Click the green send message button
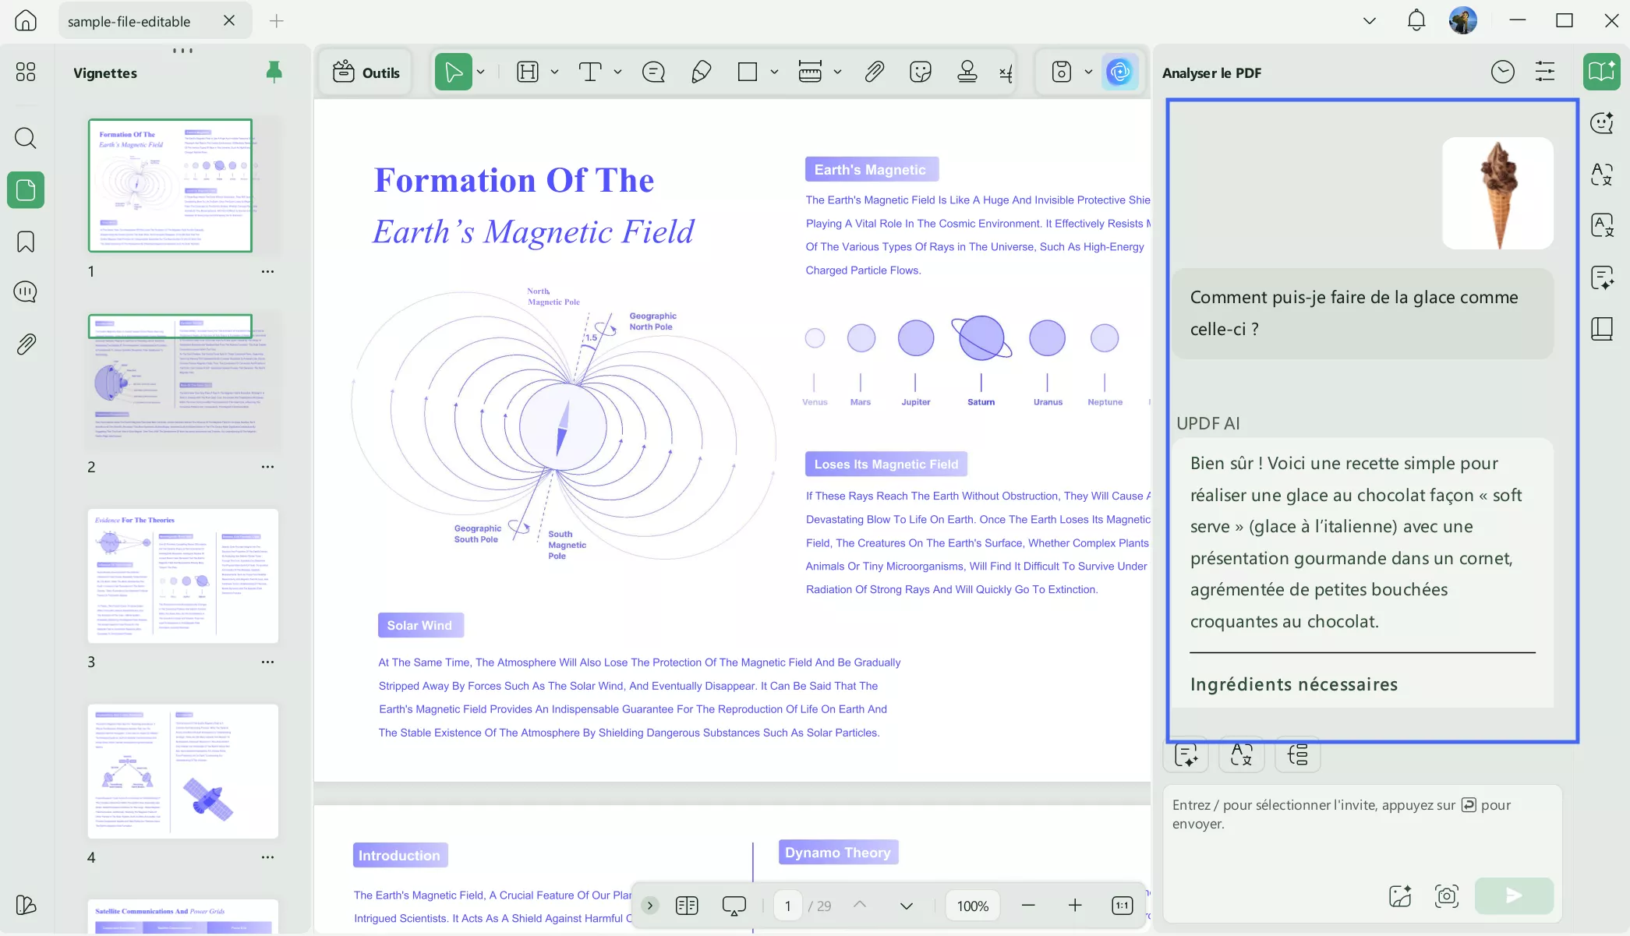The height and width of the screenshot is (936, 1630). pos(1513,895)
